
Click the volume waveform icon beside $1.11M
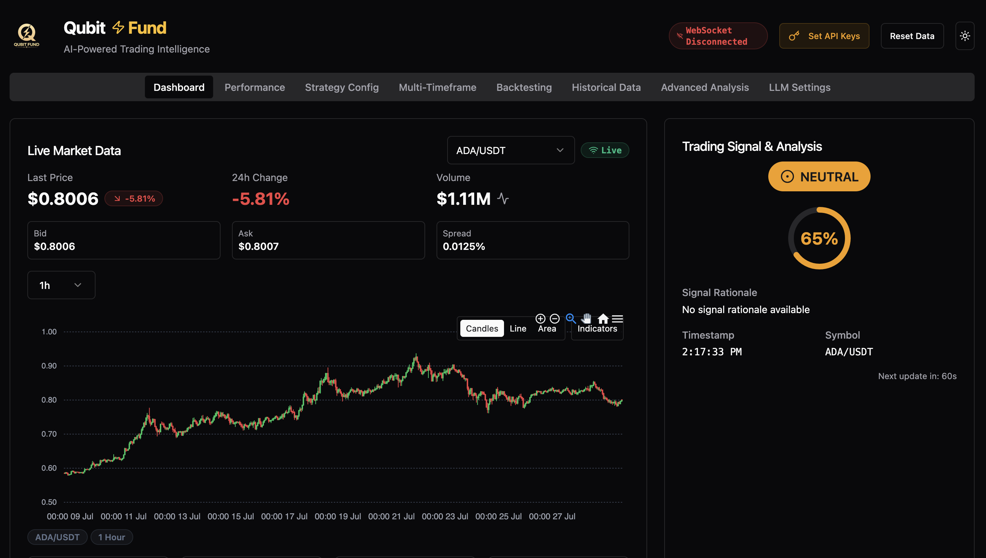503,199
